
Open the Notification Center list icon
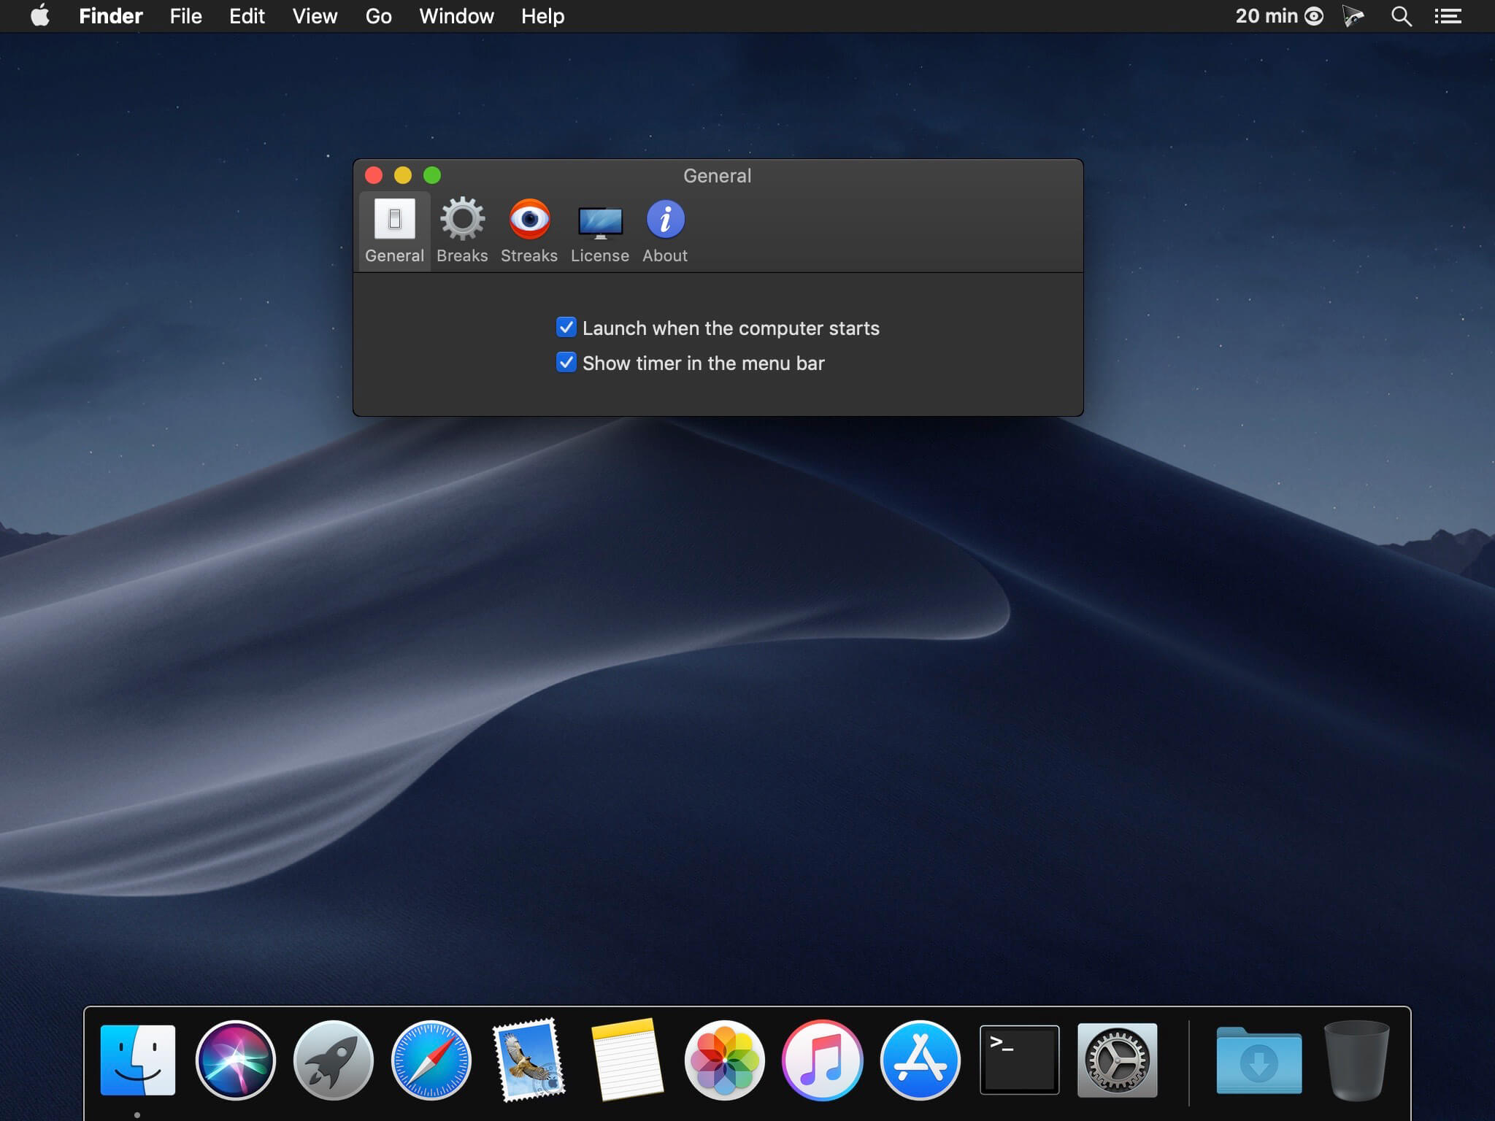coord(1448,16)
